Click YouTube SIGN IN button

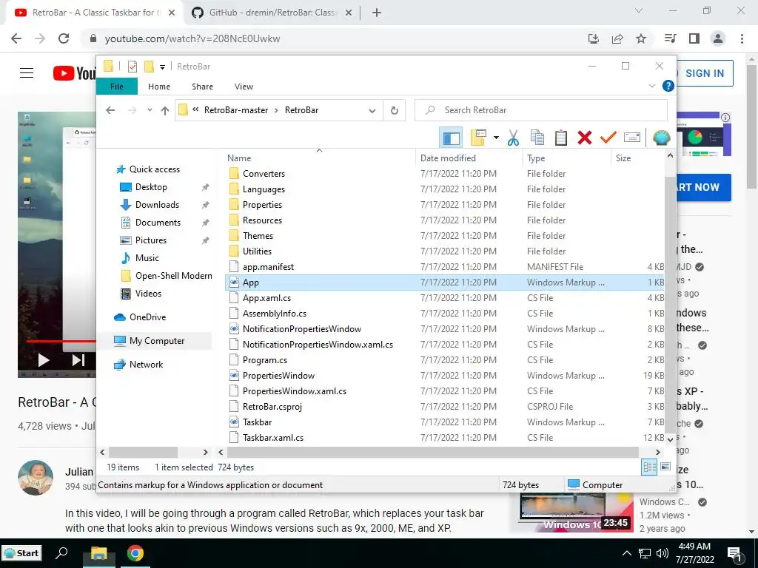pos(705,73)
